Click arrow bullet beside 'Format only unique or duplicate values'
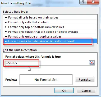 (6, 36)
